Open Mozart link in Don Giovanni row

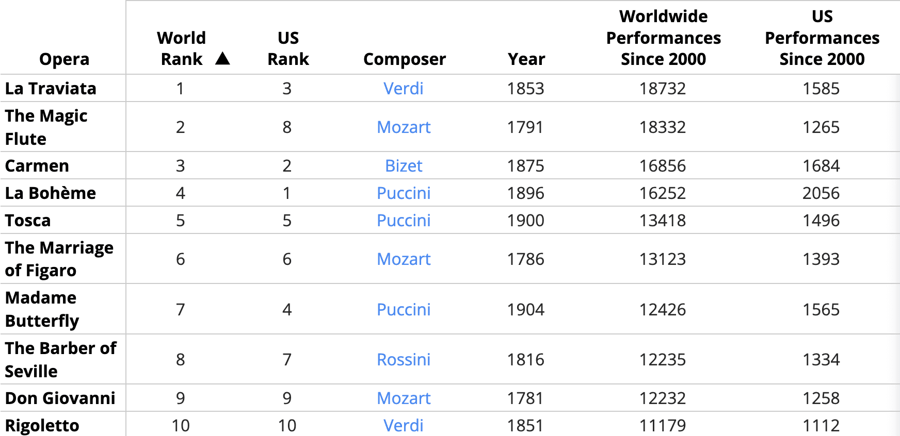coord(404,398)
